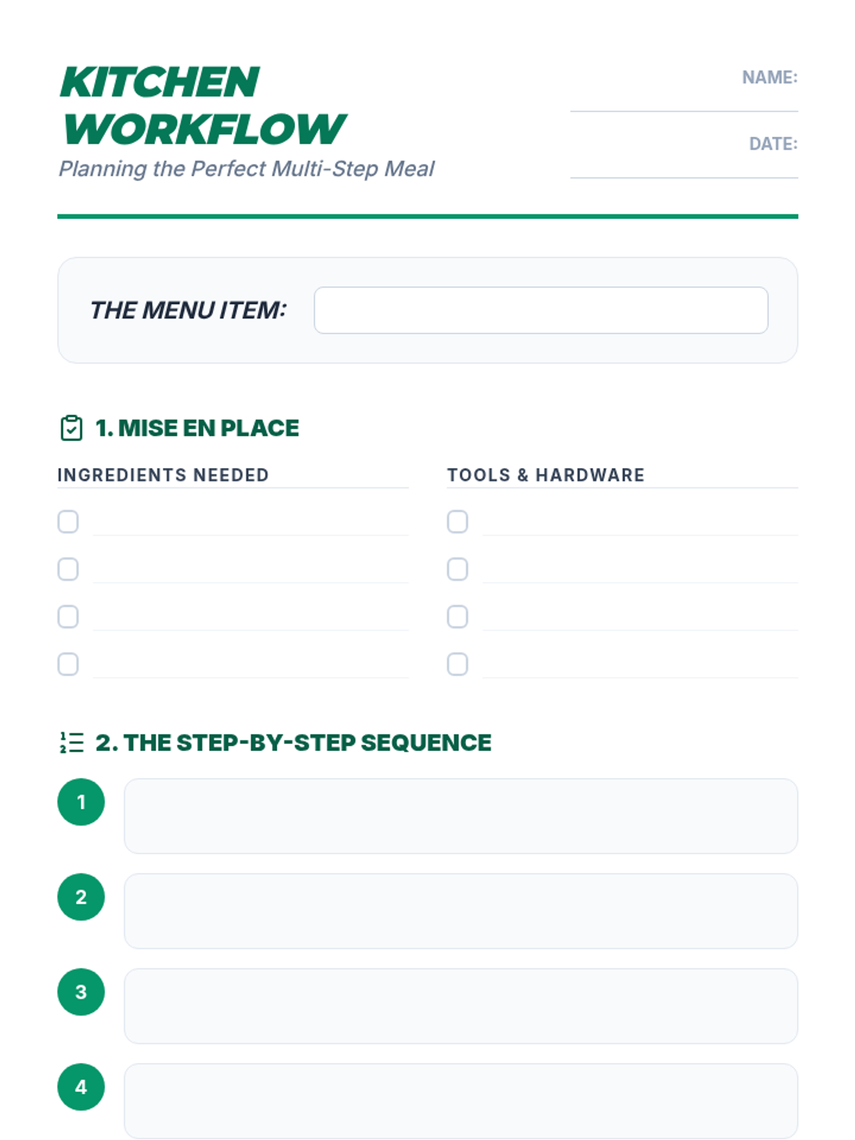Click the clipboard icon beside Mise en Place
The image size is (855, 1140).
(71, 428)
